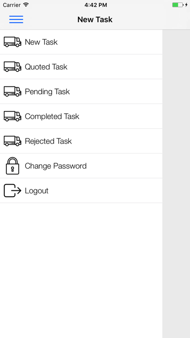This screenshot has width=190, height=338.
Task: Click the 4:42 PM clock in status bar
Action: 95,5
